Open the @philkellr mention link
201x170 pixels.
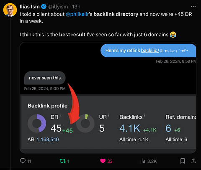(77, 14)
